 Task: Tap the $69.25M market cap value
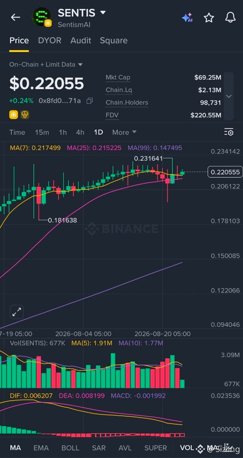point(208,77)
